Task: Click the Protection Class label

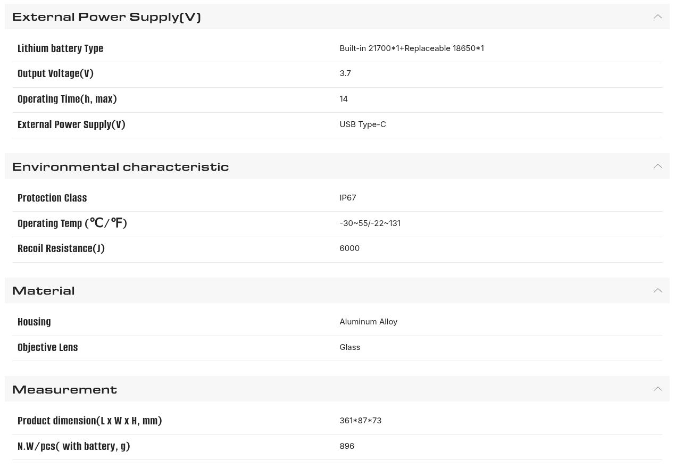Action: (x=52, y=198)
